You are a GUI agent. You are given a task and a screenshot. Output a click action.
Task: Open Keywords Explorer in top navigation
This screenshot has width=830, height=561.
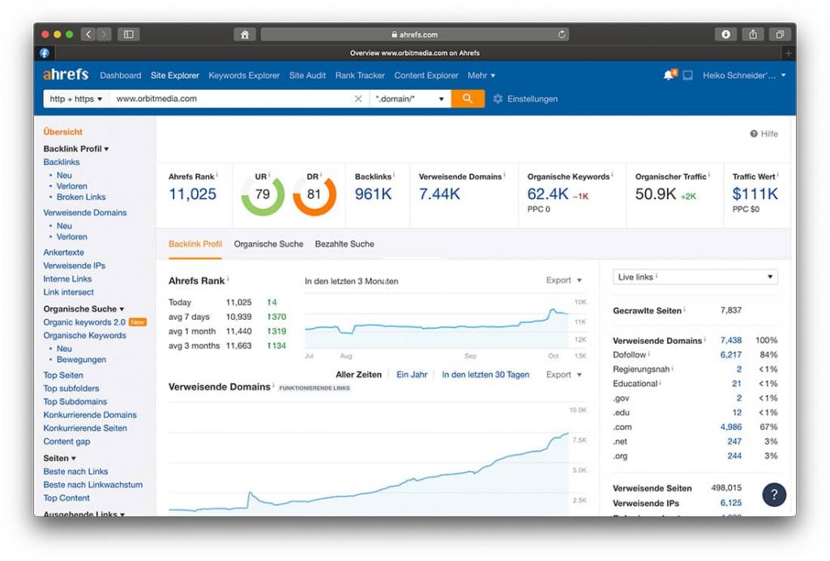pos(244,75)
